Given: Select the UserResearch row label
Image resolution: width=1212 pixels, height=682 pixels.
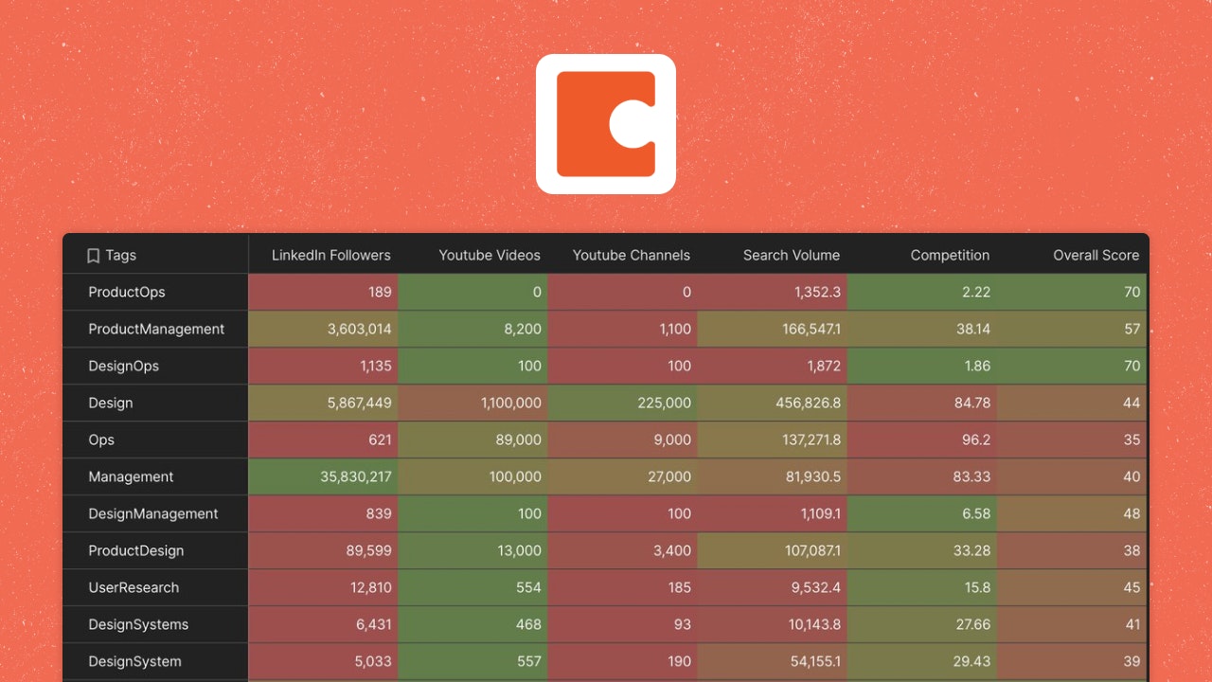Looking at the screenshot, I should tap(134, 587).
